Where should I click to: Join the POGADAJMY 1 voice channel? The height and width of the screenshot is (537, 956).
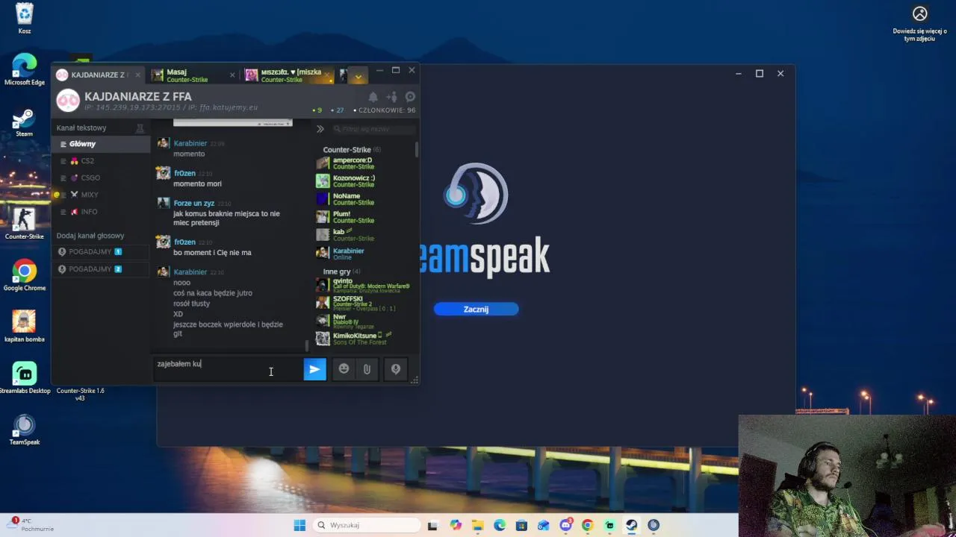[x=101, y=252]
